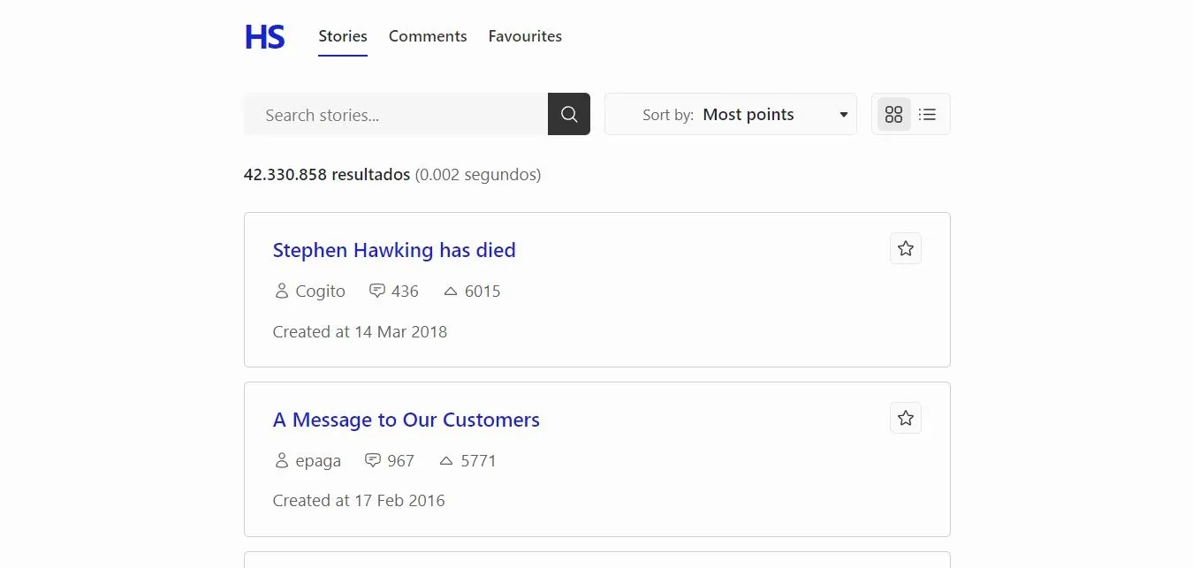This screenshot has width=1193, height=568.
Task: Switch to grid view layout
Action: click(x=893, y=115)
